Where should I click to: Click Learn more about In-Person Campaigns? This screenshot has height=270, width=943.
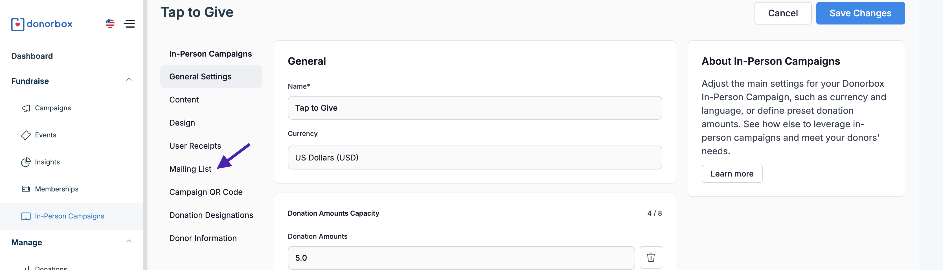[x=731, y=174]
